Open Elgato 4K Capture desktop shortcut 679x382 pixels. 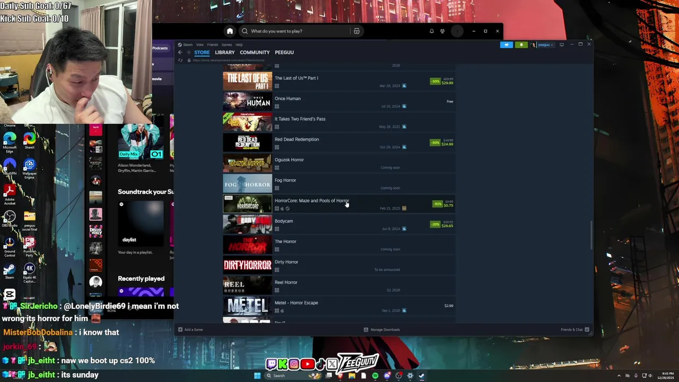tap(29, 273)
